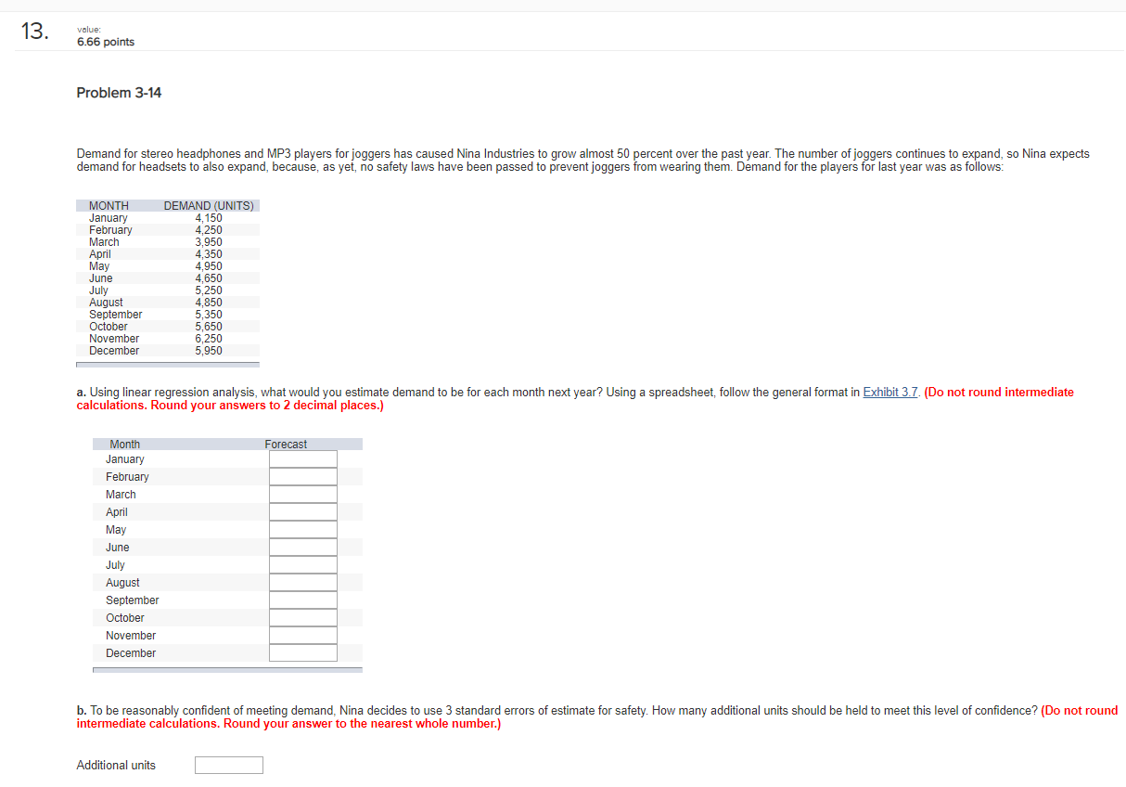Click the August forecast input field
The height and width of the screenshot is (787, 1126).
coord(302,582)
